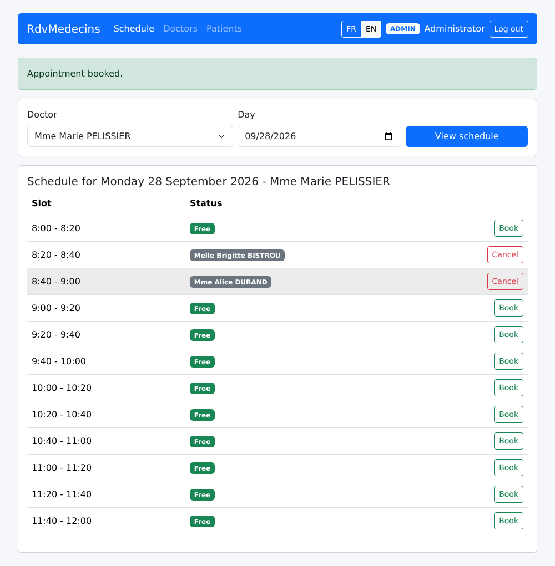Click the 11:20 - 11:40 slot time
Viewport: 555px width, 566px height.
[62, 494]
